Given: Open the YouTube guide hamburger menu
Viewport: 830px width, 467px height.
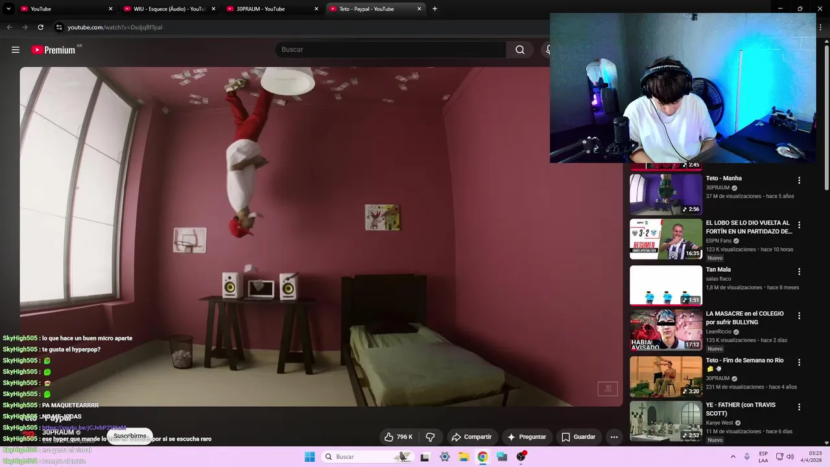Looking at the screenshot, I should coord(16,50).
